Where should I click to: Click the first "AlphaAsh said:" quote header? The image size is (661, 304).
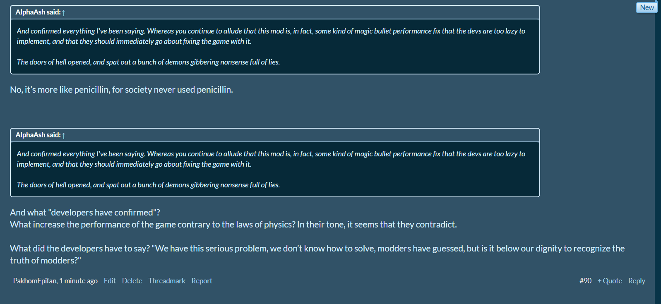pyautogui.click(x=38, y=12)
